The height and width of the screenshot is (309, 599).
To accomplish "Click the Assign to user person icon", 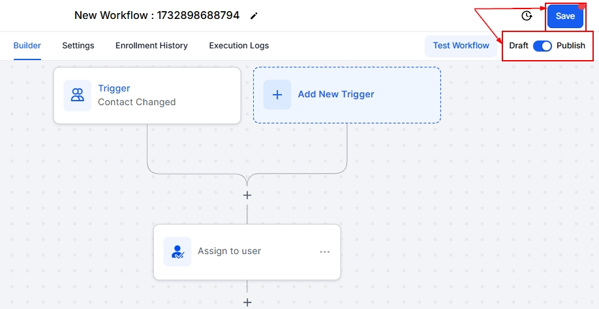I will click(177, 252).
